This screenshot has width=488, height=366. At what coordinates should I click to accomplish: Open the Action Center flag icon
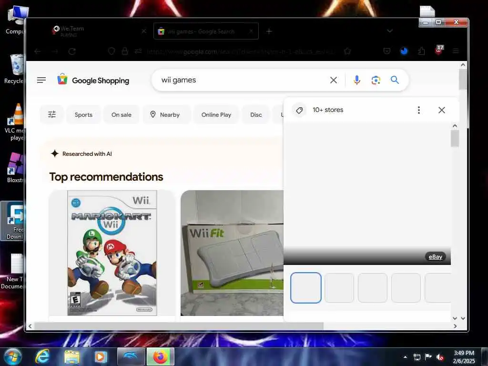pos(428,356)
